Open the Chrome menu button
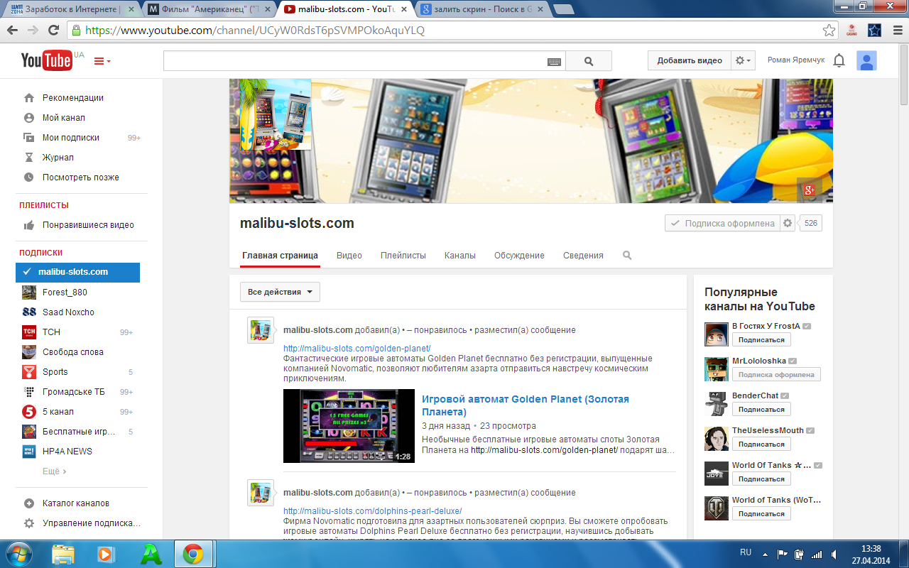Viewport: 909px width, 568px height. (x=896, y=31)
